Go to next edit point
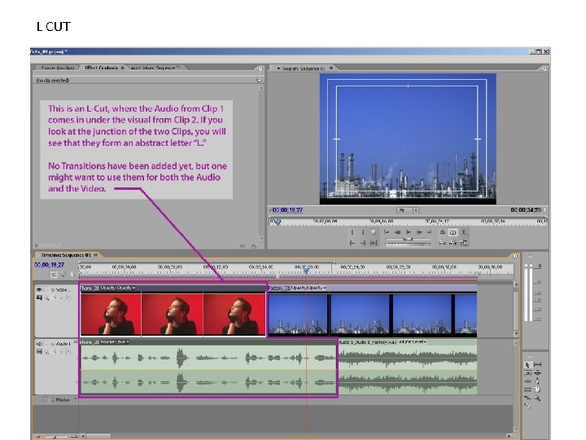The image size is (586, 440). click(430, 232)
